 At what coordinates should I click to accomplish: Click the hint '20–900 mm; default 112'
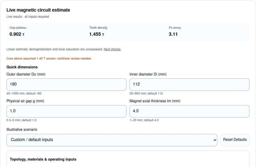(146, 94)
